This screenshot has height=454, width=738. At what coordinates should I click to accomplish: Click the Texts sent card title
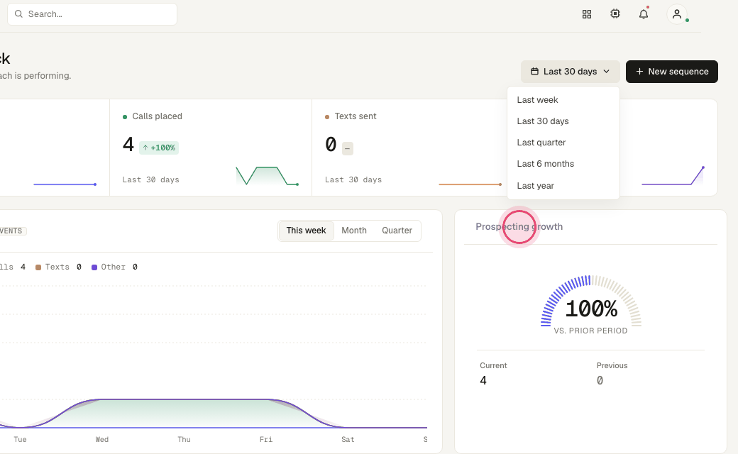(356, 116)
